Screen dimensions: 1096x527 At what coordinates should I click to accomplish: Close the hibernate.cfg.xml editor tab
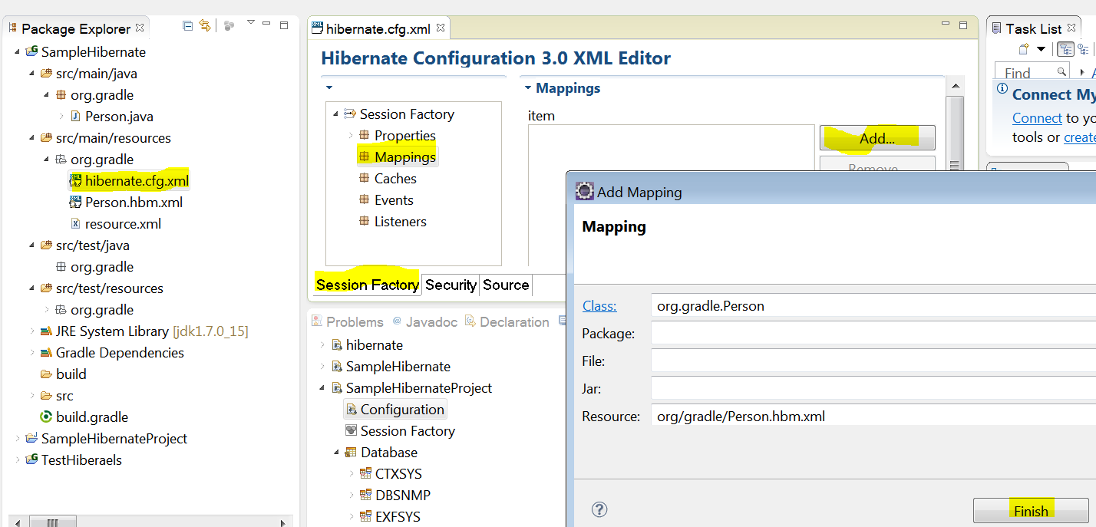(441, 28)
